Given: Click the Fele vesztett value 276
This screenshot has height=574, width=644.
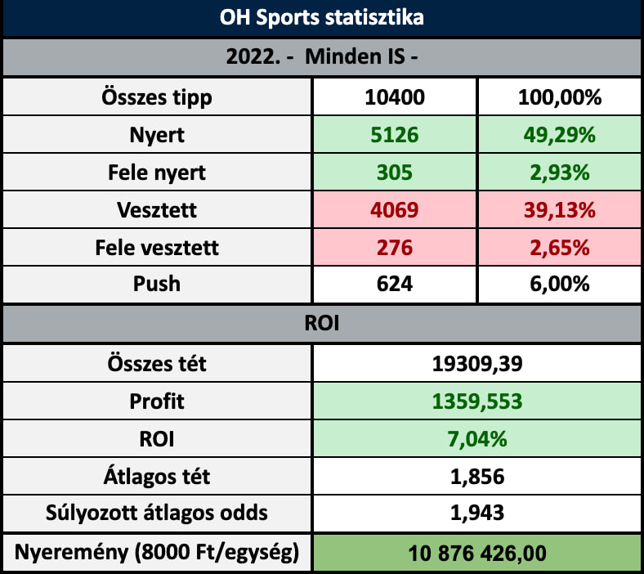Looking at the screenshot, I should point(396,248).
